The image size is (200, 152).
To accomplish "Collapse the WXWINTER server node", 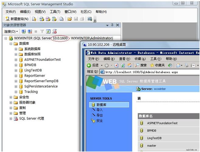I will click(x=6, y=38).
